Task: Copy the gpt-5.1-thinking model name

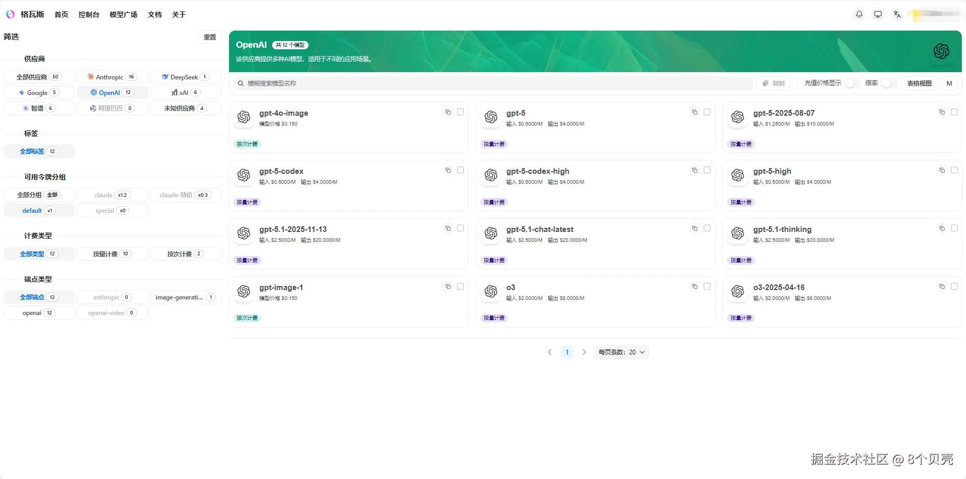Action: (x=942, y=228)
